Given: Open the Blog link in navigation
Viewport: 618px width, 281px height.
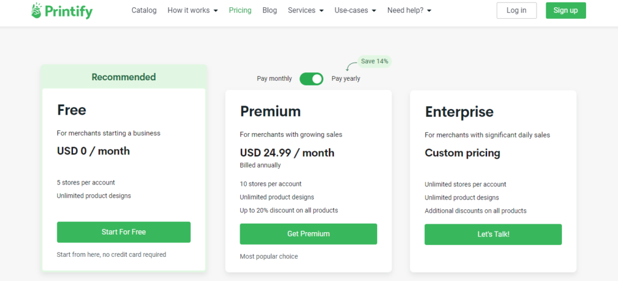Looking at the screenshot, I should pos(270,11).
